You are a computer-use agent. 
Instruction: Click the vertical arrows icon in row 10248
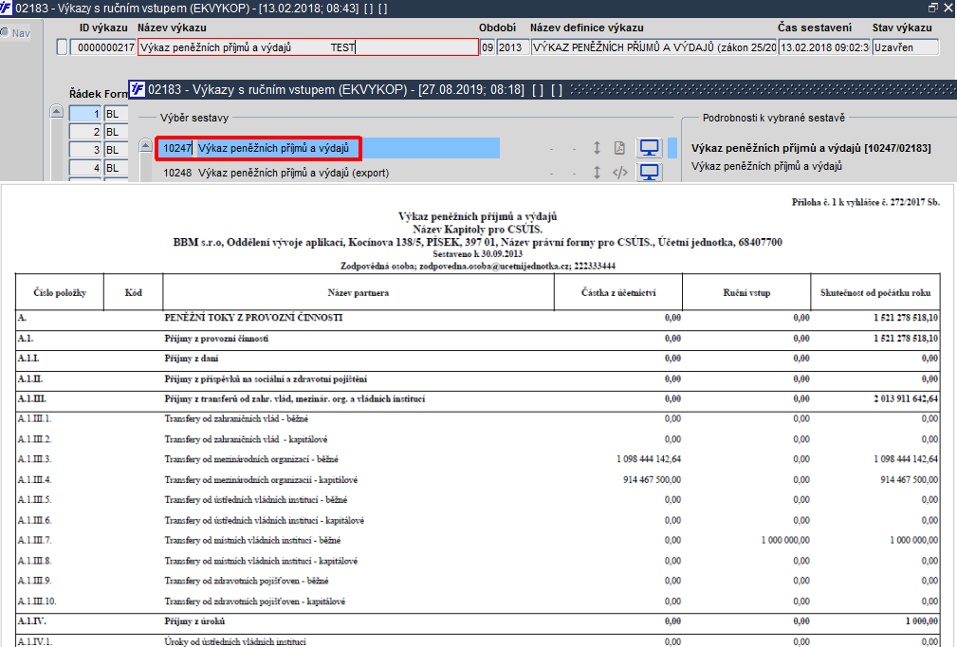coord(597,173)
